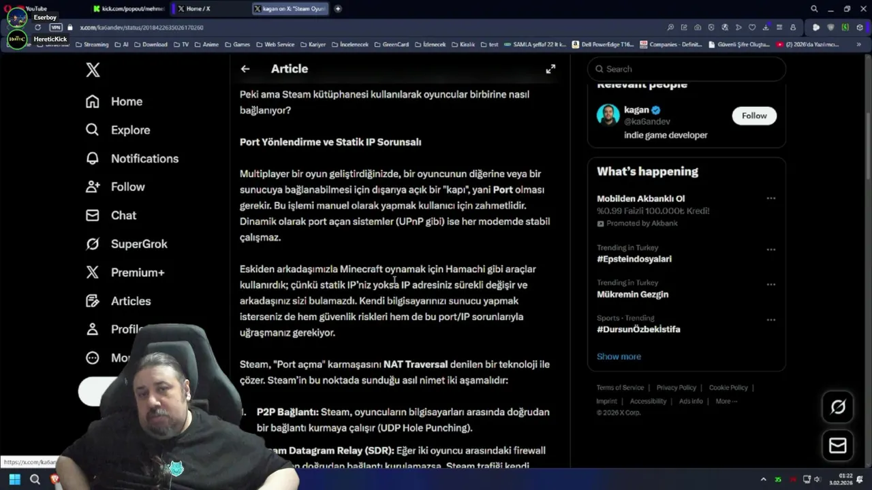This screenshot has width=872, height=490.
Task: Open the Dell PowerEdge T16 bookmark
Action: click(x=604, y=44)
